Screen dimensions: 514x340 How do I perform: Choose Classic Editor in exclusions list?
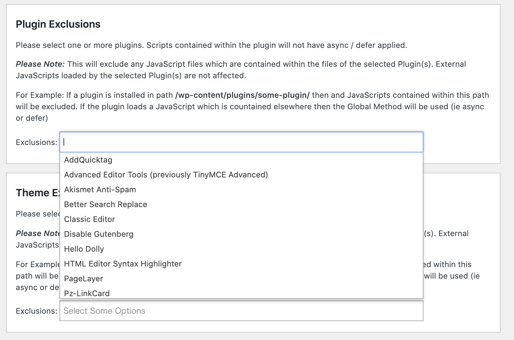(89, 219)
